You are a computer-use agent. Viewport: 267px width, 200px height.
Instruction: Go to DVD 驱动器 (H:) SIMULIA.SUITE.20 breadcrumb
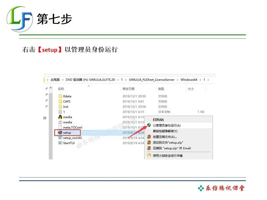point(90,80)
